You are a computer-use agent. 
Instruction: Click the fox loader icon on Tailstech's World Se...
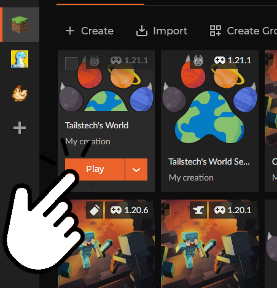coord(198,60)
